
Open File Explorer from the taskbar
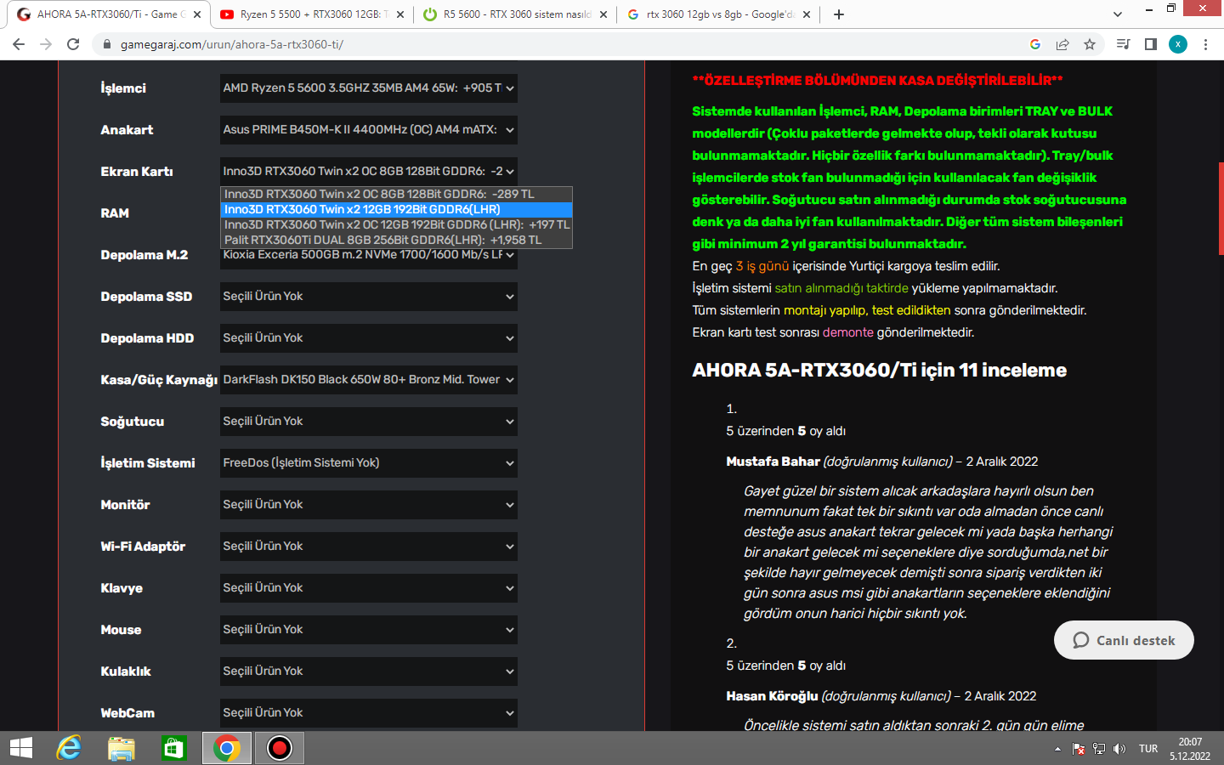(x=122, y=748)
